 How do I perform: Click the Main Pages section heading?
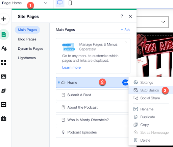pyautogui.click(x=65, y=30)
